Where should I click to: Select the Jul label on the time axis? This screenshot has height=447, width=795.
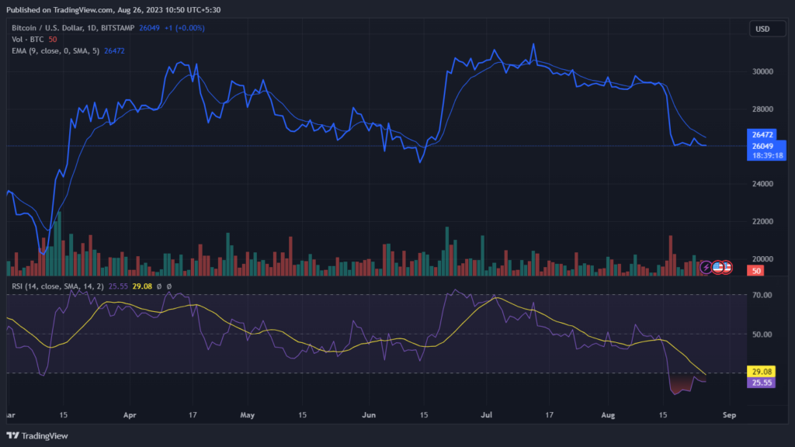click(x=488, y=415)
